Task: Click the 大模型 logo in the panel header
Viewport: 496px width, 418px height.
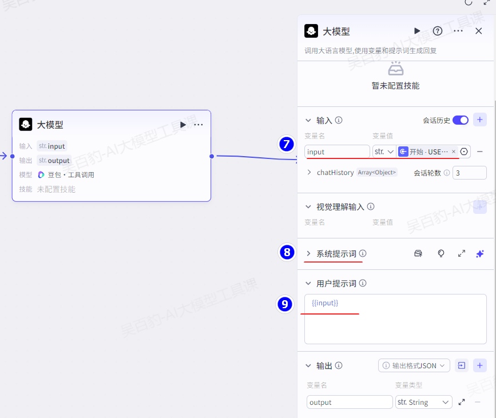Action: [x=311, y=31]
